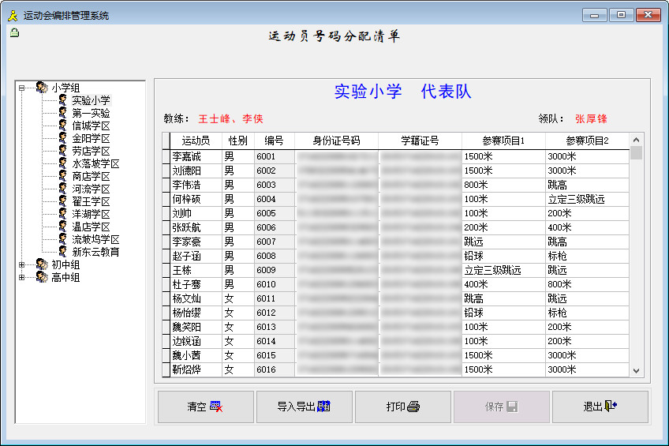Click the 导入导出 import/export button

[x=305, y=407]
